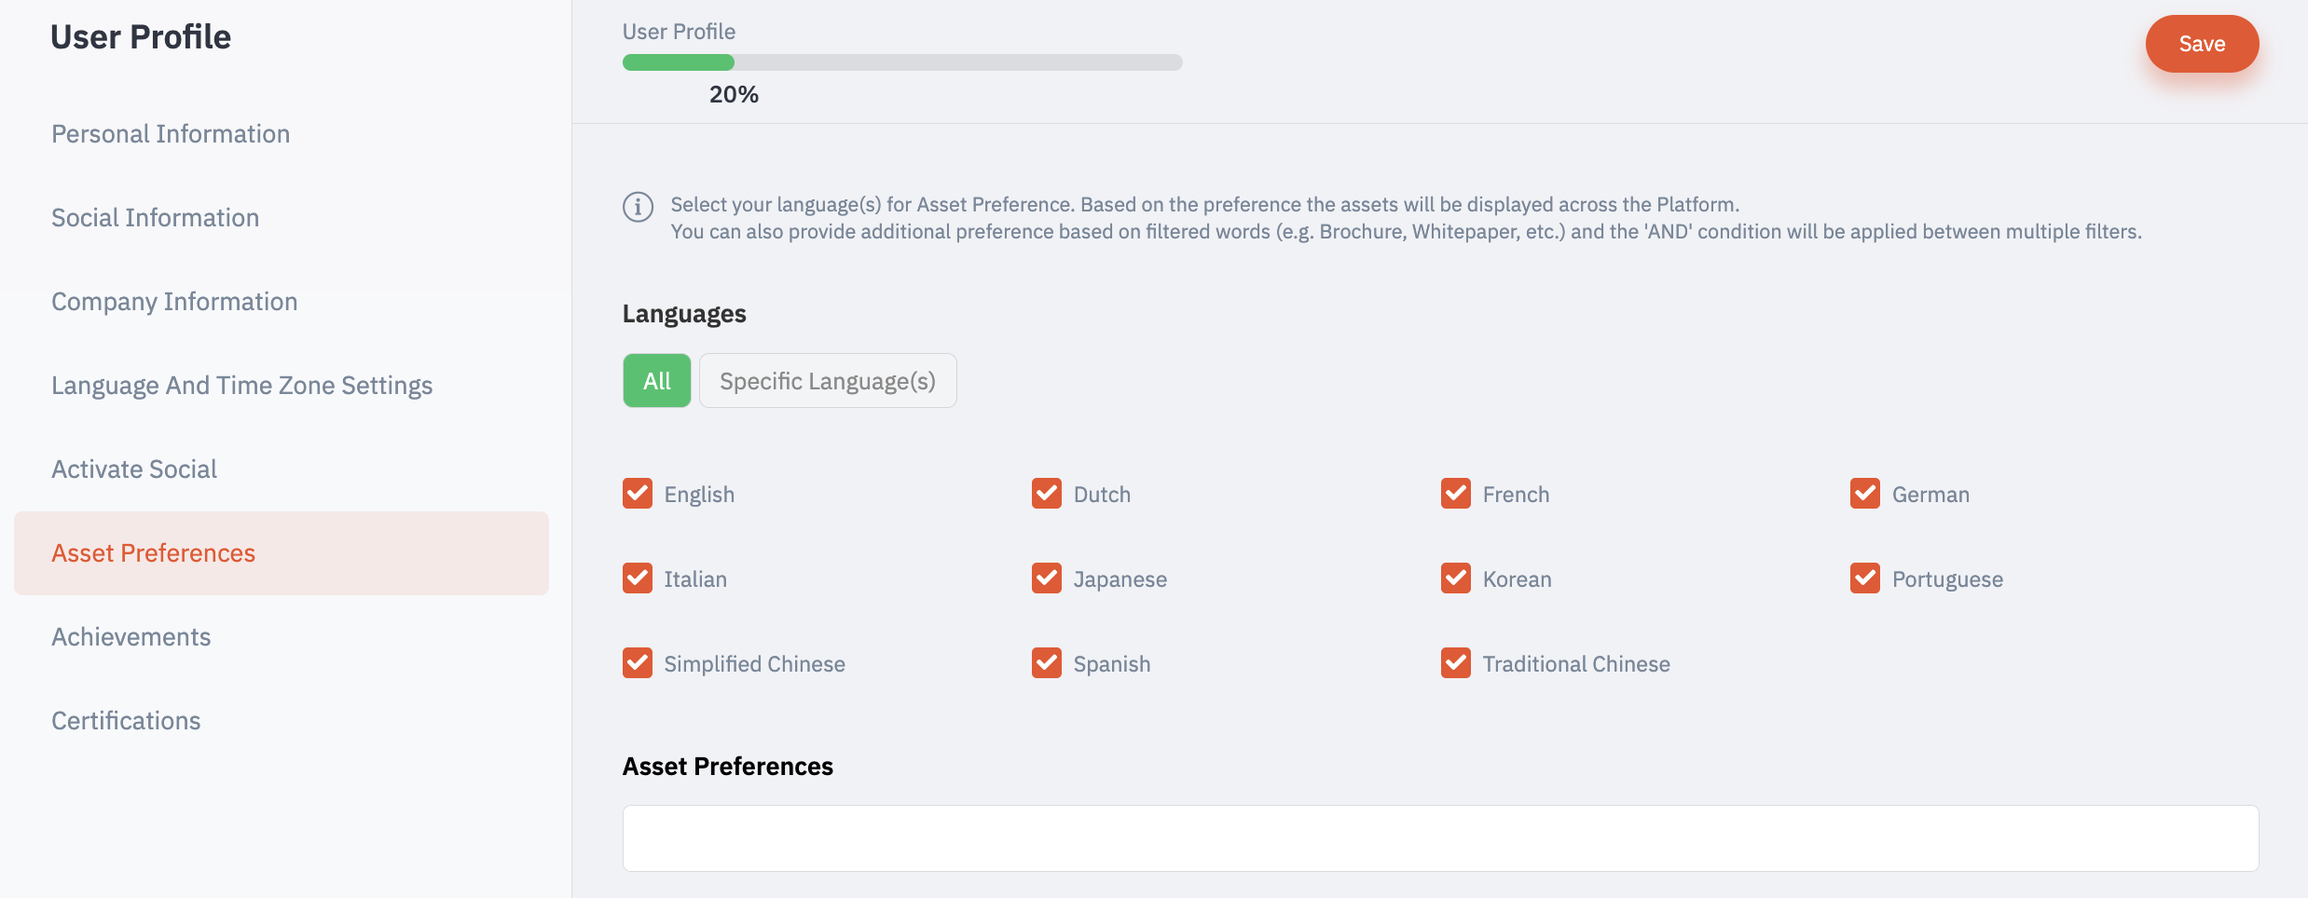2308x898 pixels.
Task: Focus the Asset Preferences text field
Action: (x=1440, y=838)
